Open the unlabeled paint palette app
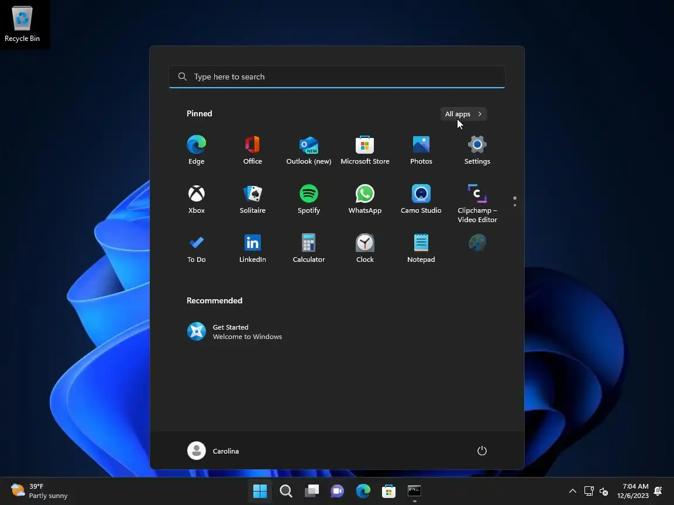The height and width of the screenshot is (505, 674). (x=477, y=243)
